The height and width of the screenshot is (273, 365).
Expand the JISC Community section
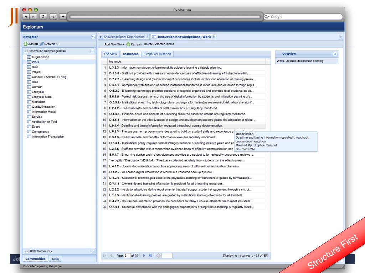tap(93, 251)
